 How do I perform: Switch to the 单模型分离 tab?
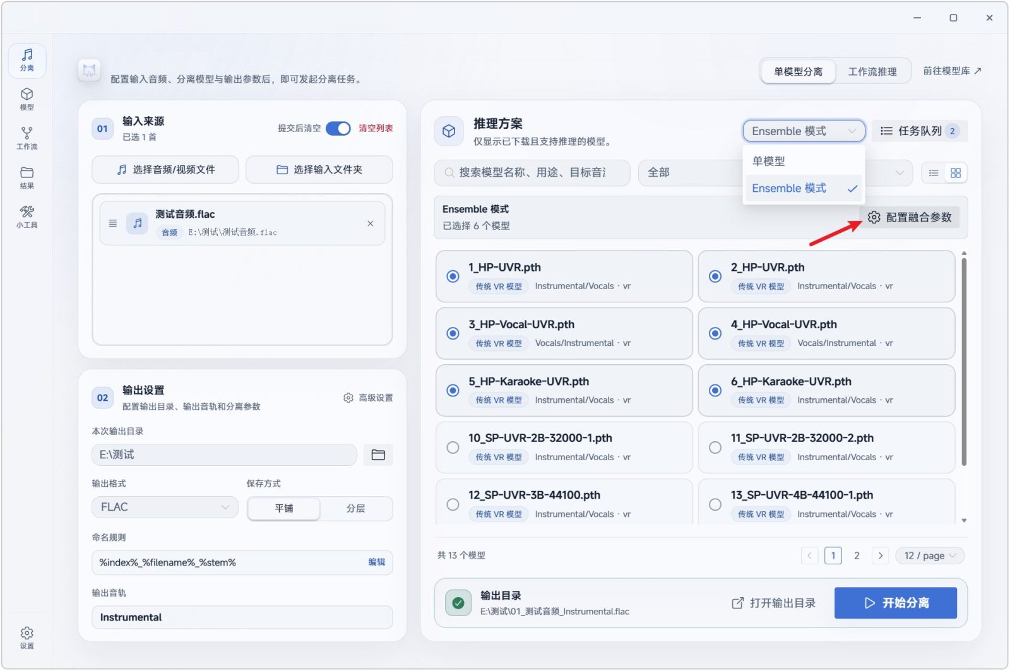point(798,71)
